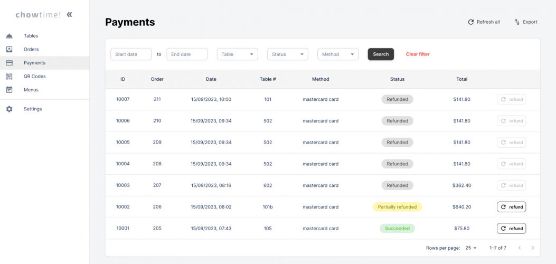Click payment ID 10005
Viewport: 556px width, 264px height.
pos(122,143)
